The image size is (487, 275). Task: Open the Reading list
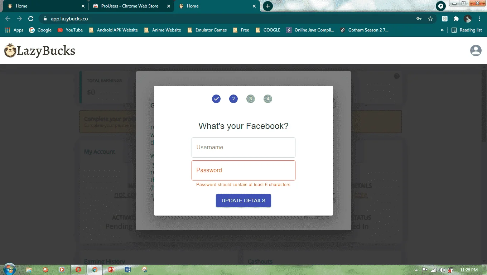[467, 30]
